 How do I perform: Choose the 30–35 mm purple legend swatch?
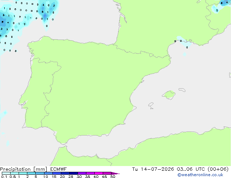point(82,173)
